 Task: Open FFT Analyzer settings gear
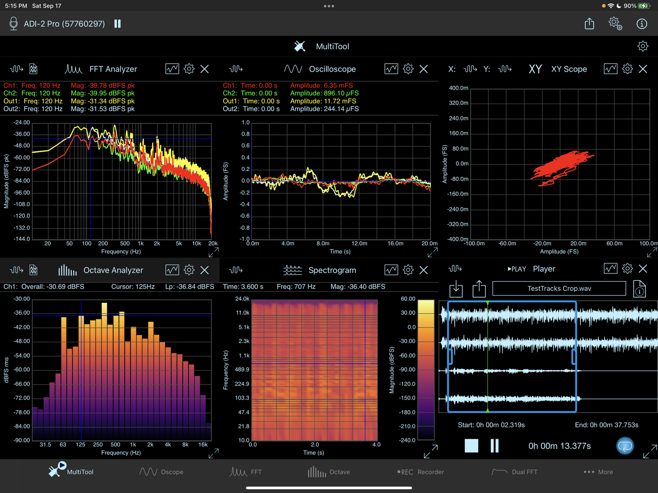tap(189, 69)
